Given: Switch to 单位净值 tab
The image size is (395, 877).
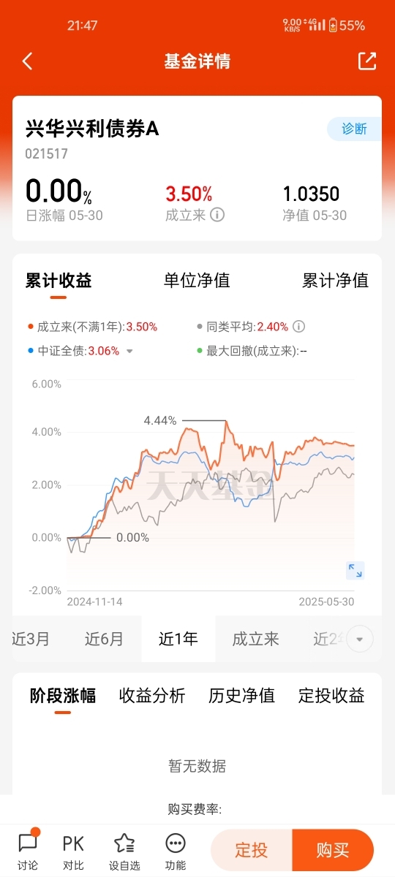Looking at the screenshot, I should (197, 281).
